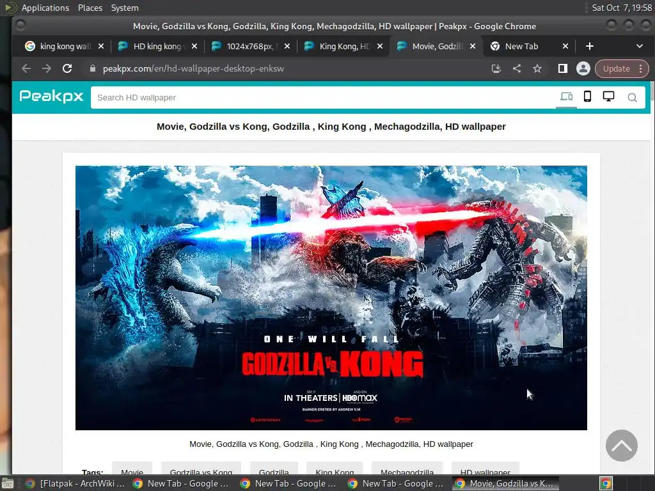Open Chrome three-dot menu

(x=641, y=68)
